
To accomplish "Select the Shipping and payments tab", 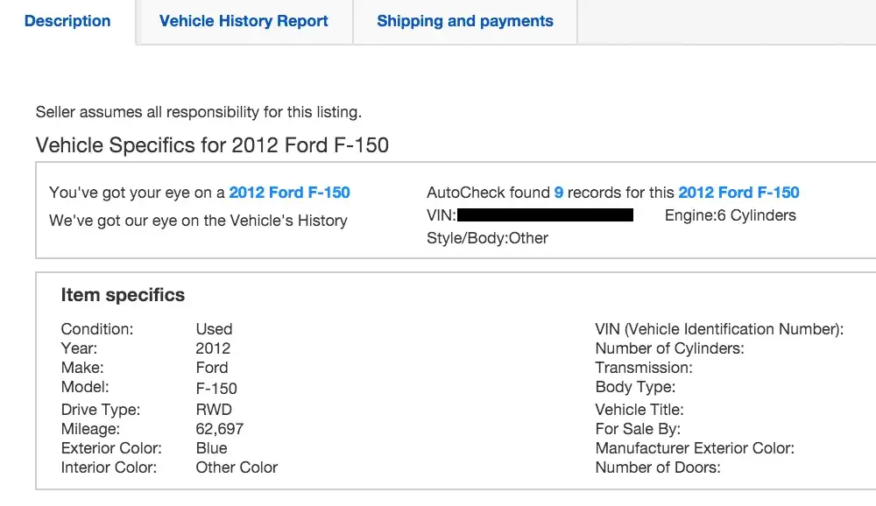I will (464, 21).
